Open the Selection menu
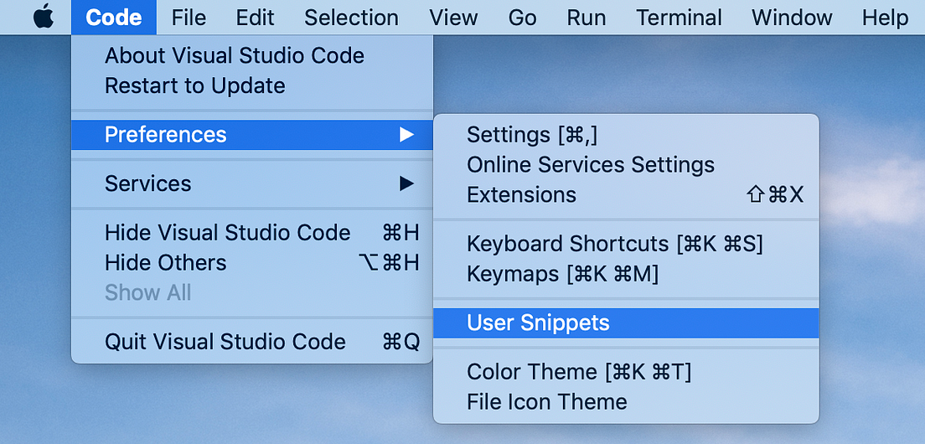 point(351,17)
